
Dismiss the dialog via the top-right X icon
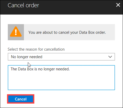[x=118, y=5]
